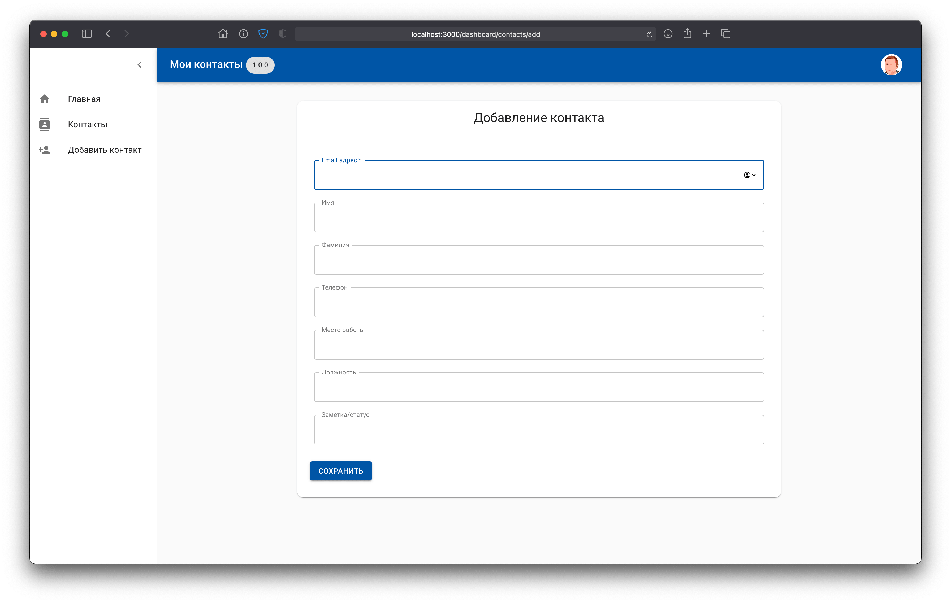The height and width of the screenshot is (603, 951).
Task: Click the site info icon in the toolbar
Action: pos(243,34)
